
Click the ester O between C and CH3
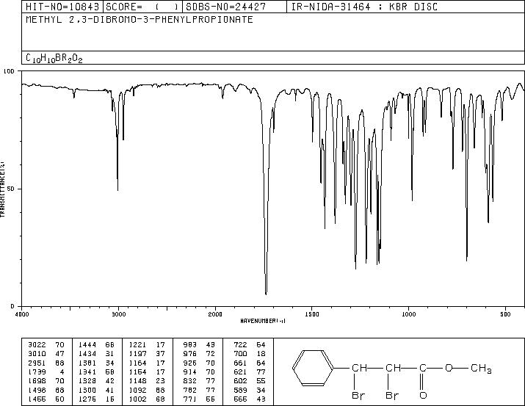[449, 368]
